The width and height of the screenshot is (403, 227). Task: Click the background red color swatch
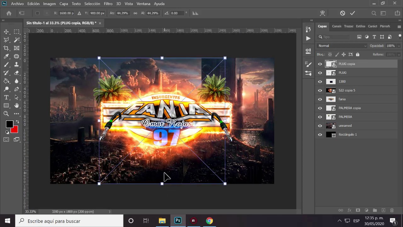click(15, 130)
